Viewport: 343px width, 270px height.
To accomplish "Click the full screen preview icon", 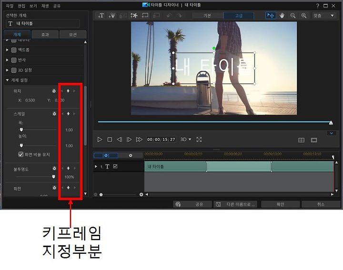I will (x=199, y=139).
